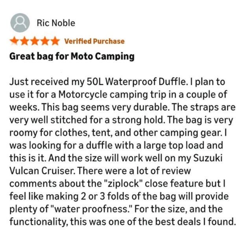The image size is (245, 234).
Task: Open the 'Great bag for Moto Camping' title
Action: click(72, 57)
